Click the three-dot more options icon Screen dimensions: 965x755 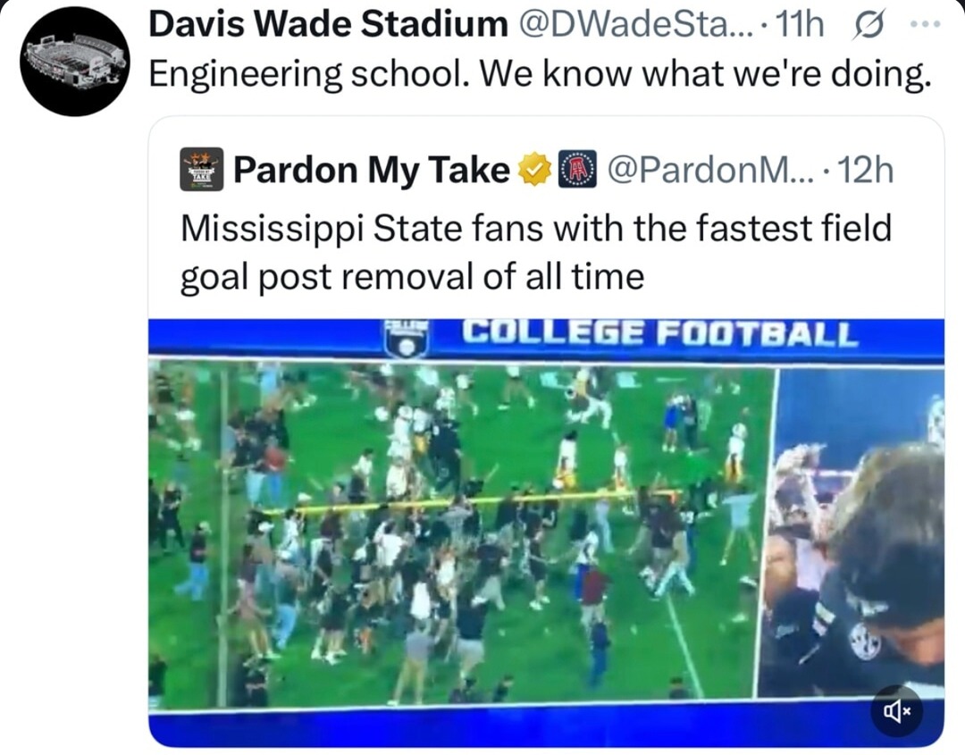[x=926, y=25]
